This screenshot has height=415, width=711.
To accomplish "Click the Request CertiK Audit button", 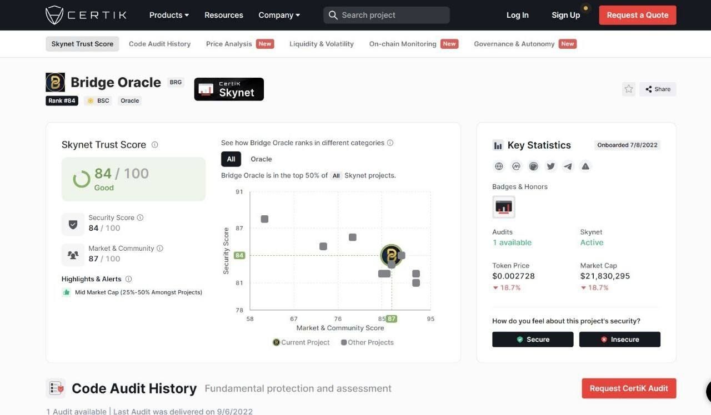I will [x=629, y=388].
